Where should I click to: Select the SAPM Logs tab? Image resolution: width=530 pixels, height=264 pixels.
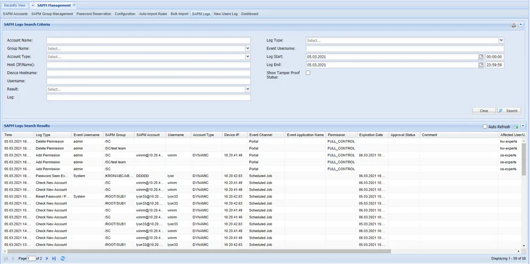tap(201, 14)
